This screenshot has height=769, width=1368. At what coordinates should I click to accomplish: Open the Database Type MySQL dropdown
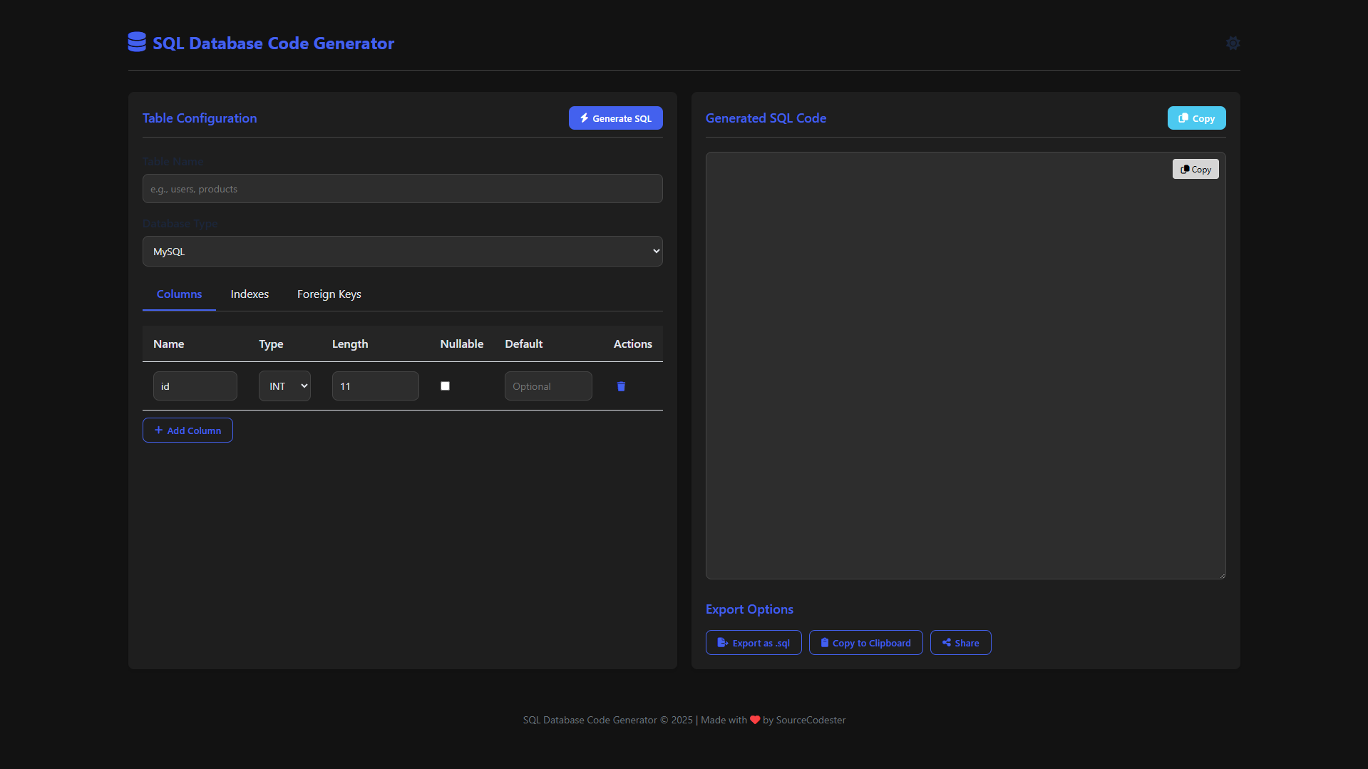click(x=402, y=252)
